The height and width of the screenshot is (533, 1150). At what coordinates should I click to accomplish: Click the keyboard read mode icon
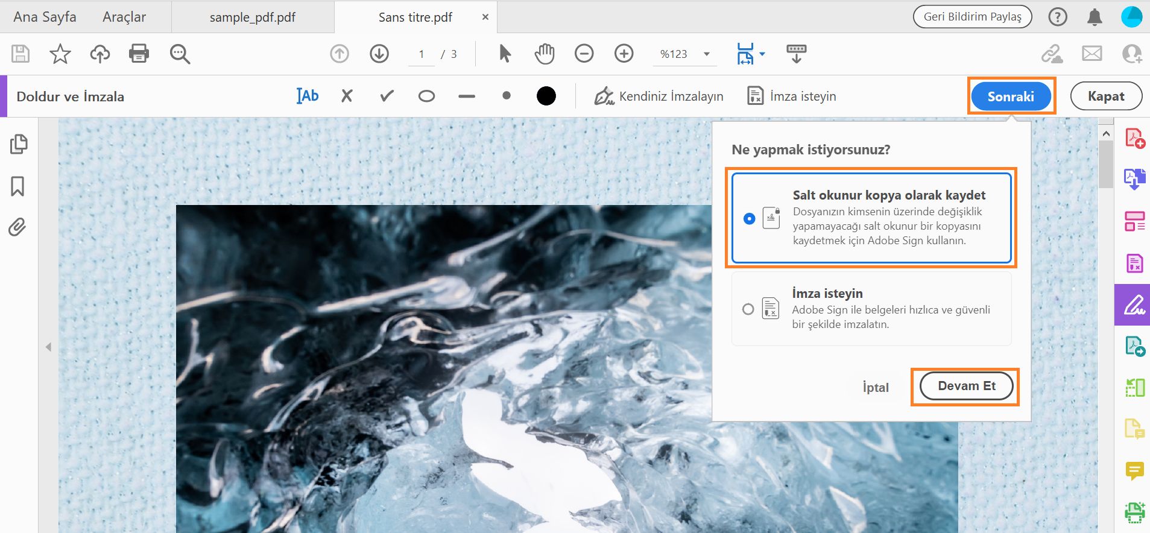(x=796, y=54)
